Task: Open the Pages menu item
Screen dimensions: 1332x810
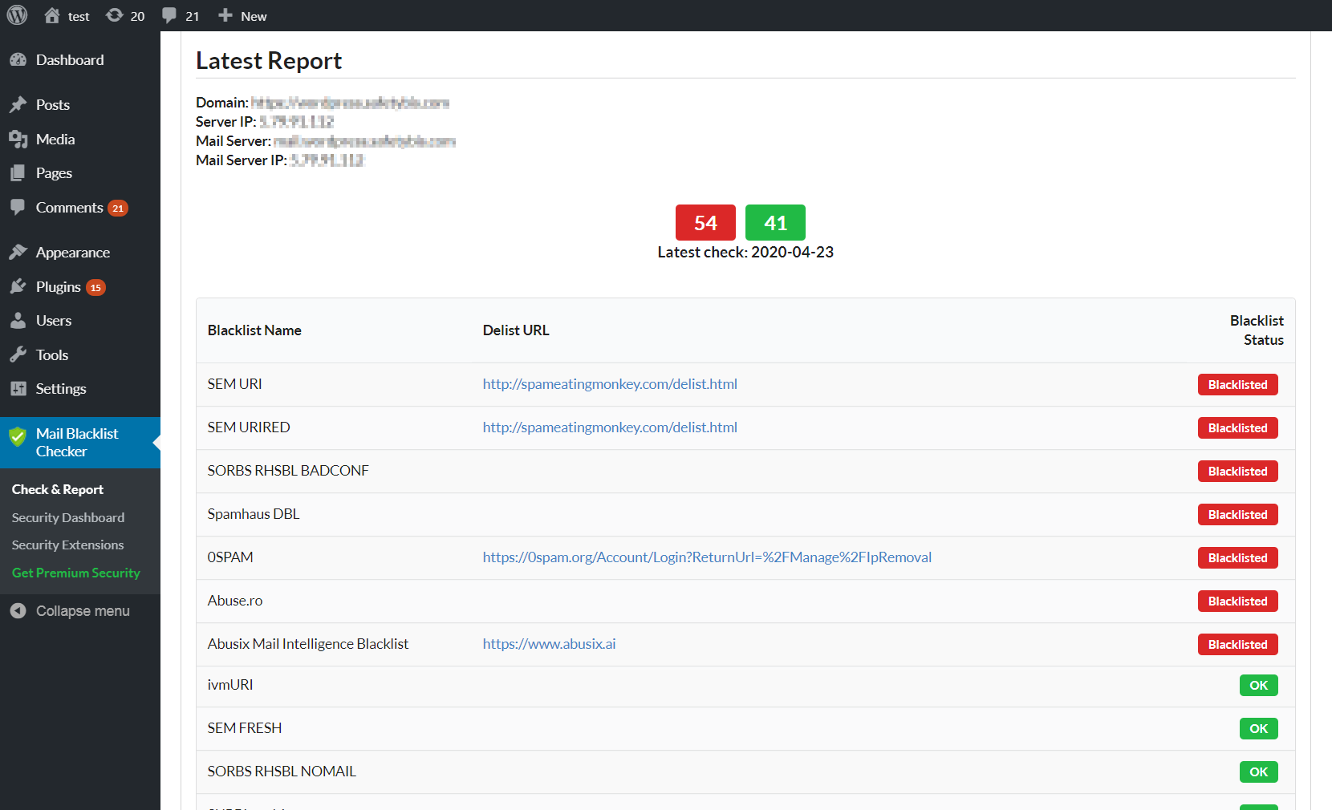Action: pos(80,172)
